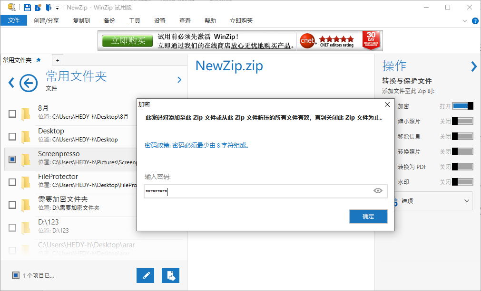Screen dimensions: 481x291
Task: Click the NewZip.zip title
Action: (229, 66)
